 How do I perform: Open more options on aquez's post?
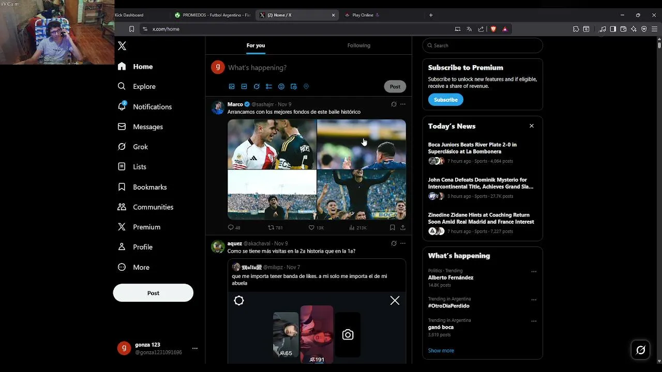coord(403,243)
